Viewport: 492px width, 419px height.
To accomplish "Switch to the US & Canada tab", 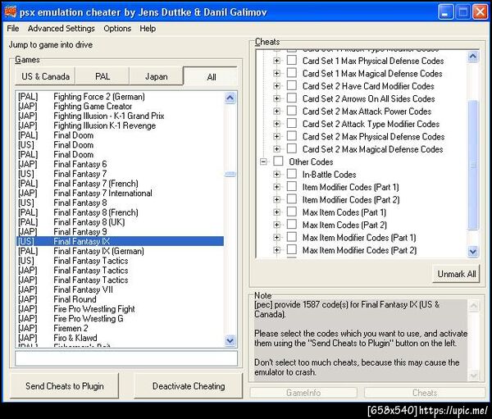I will click(x=45, y=76).
